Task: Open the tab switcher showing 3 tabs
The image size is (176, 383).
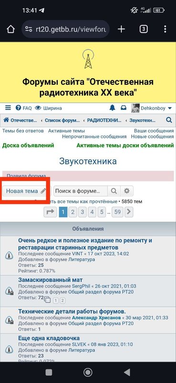Action: tap(144, 29)
